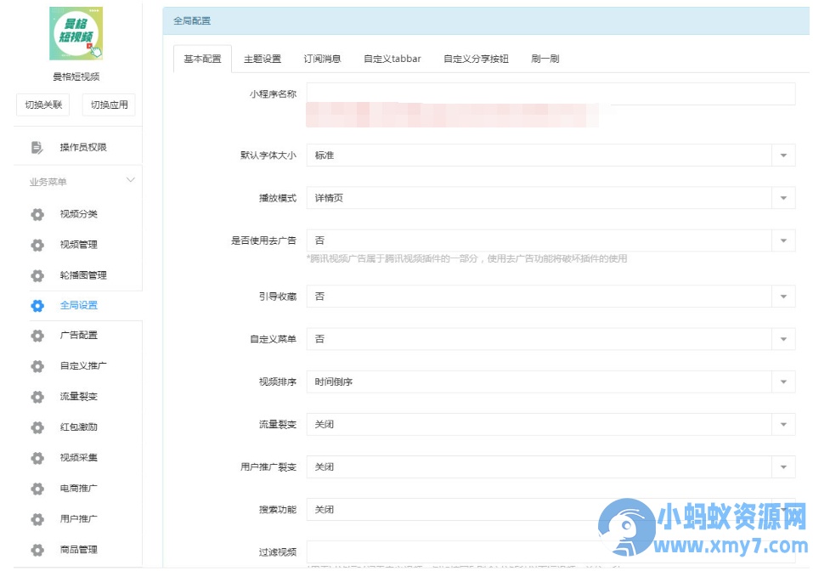Open 是否使用去广告 dropdown
The width and height of the screenshot is (813, 571).
(550, 240)
